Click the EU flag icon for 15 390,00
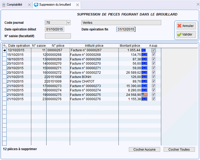Screen dimensions: 200x160 pos(144,85)
